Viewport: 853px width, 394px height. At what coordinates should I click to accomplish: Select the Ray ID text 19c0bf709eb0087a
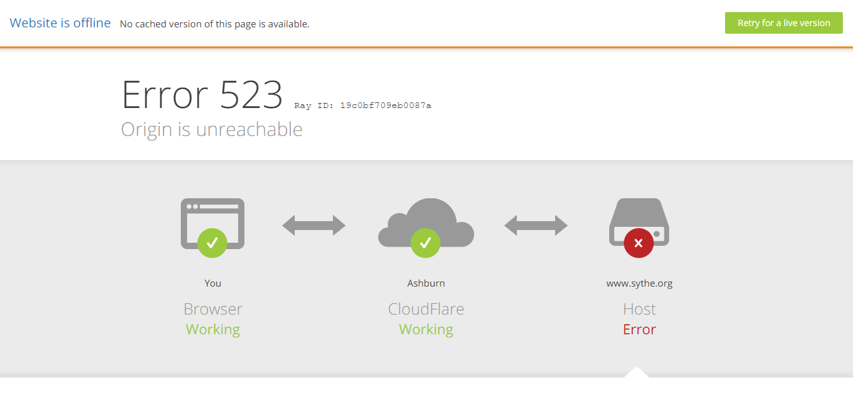pos(386,105)
